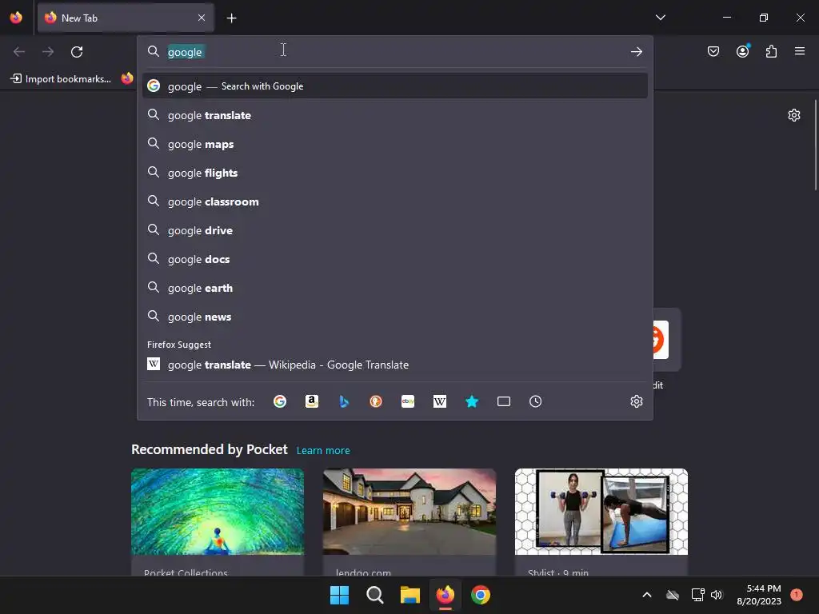Search this time with eBay icon
Image resolution: width=819 pixels, height=614 pixels.
408,401
